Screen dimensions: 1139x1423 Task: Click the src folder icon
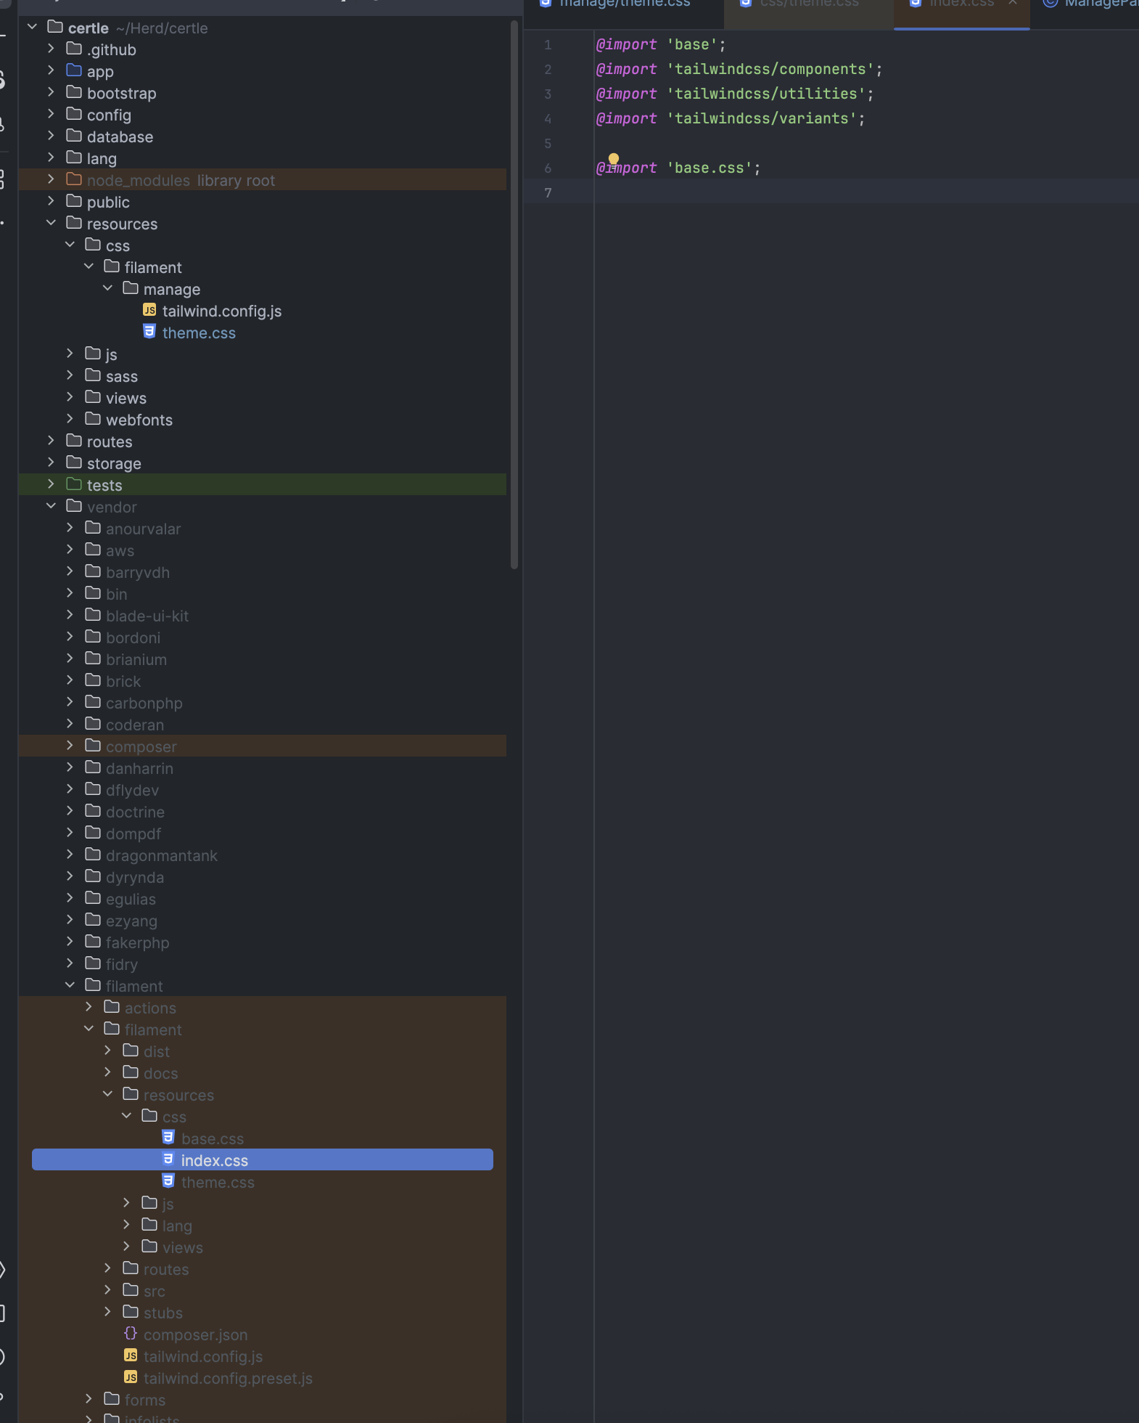point(131,1290)
